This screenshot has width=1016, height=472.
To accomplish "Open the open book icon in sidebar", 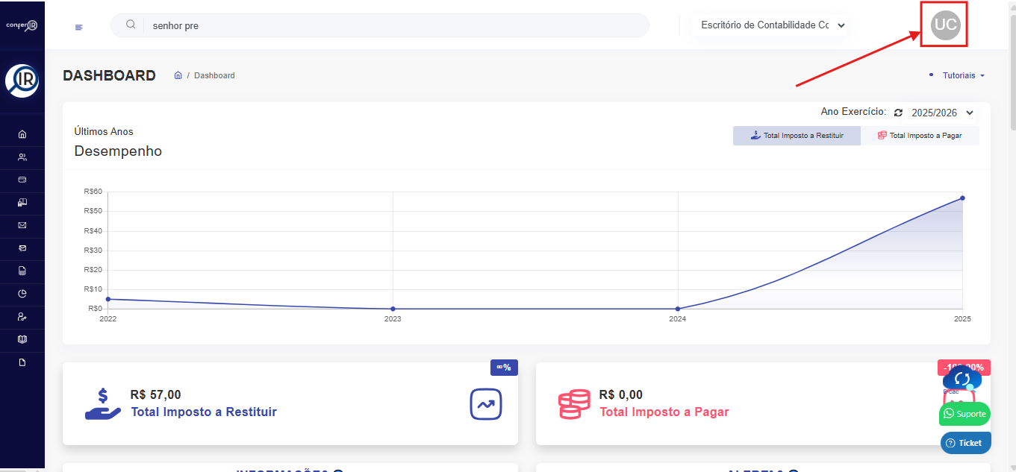I will point(22,339).
